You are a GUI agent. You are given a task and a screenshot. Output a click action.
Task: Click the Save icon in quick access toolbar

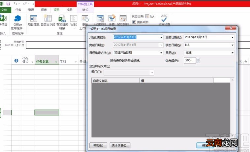tap(8, 4)
